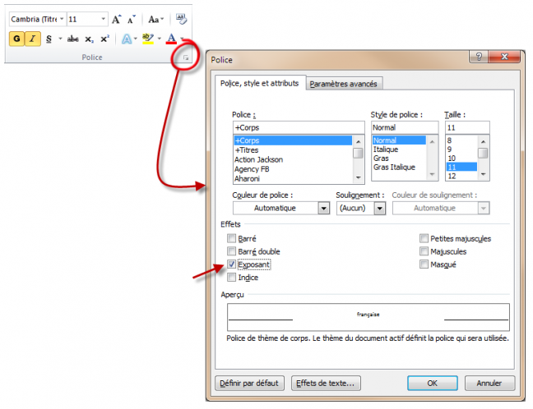This screenshot has height=409, width=533.
Task: Uncheck the Exposant checkbox
Action: coord(231,264)
